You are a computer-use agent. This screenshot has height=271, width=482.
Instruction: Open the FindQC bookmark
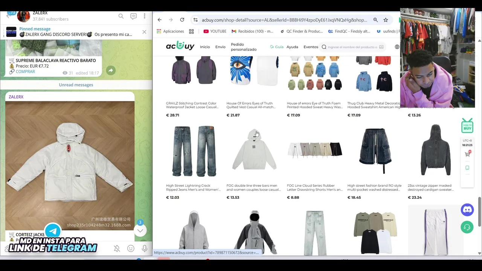coord(349,31)
